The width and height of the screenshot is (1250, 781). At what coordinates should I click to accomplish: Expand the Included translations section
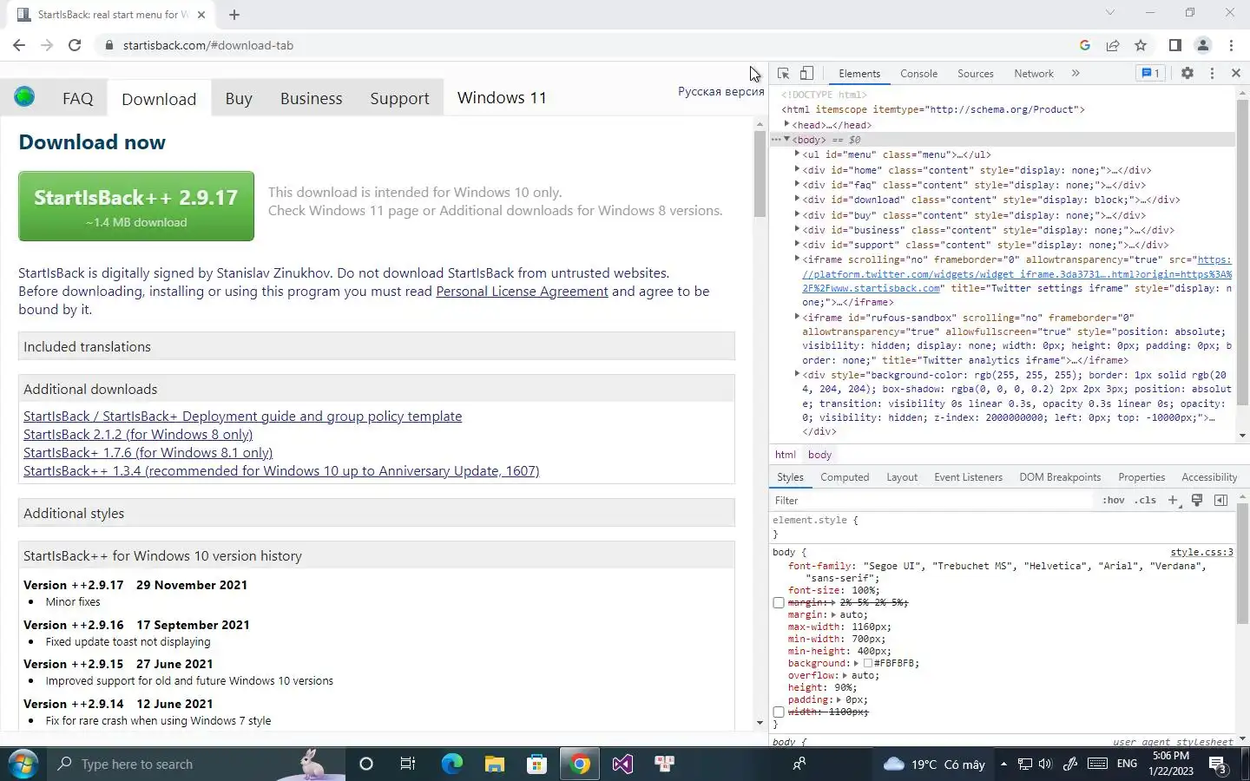(x=377, y=346)
